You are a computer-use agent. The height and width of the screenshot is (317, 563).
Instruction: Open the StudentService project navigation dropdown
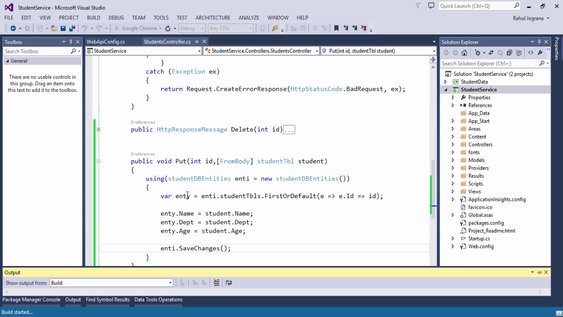click(x=144, y=51)
